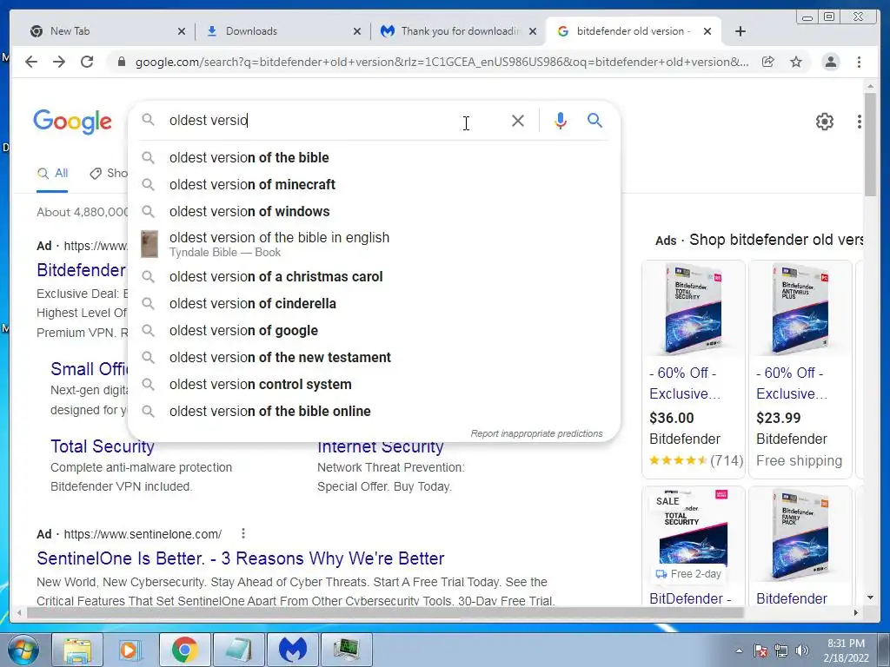Open the Google apps dots icon
This screenshot has height=667, width=890.
click(x=860, y=122)
